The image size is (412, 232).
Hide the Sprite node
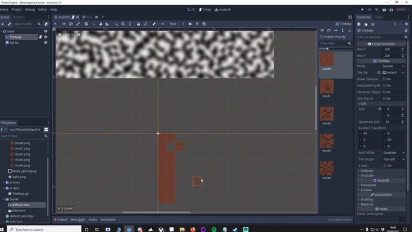click(46, 43)
